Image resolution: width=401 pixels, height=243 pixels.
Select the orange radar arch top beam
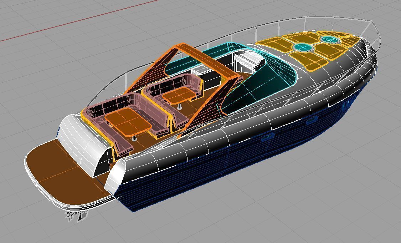209,61
